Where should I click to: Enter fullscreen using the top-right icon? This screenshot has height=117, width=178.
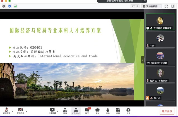pos(166,6)
